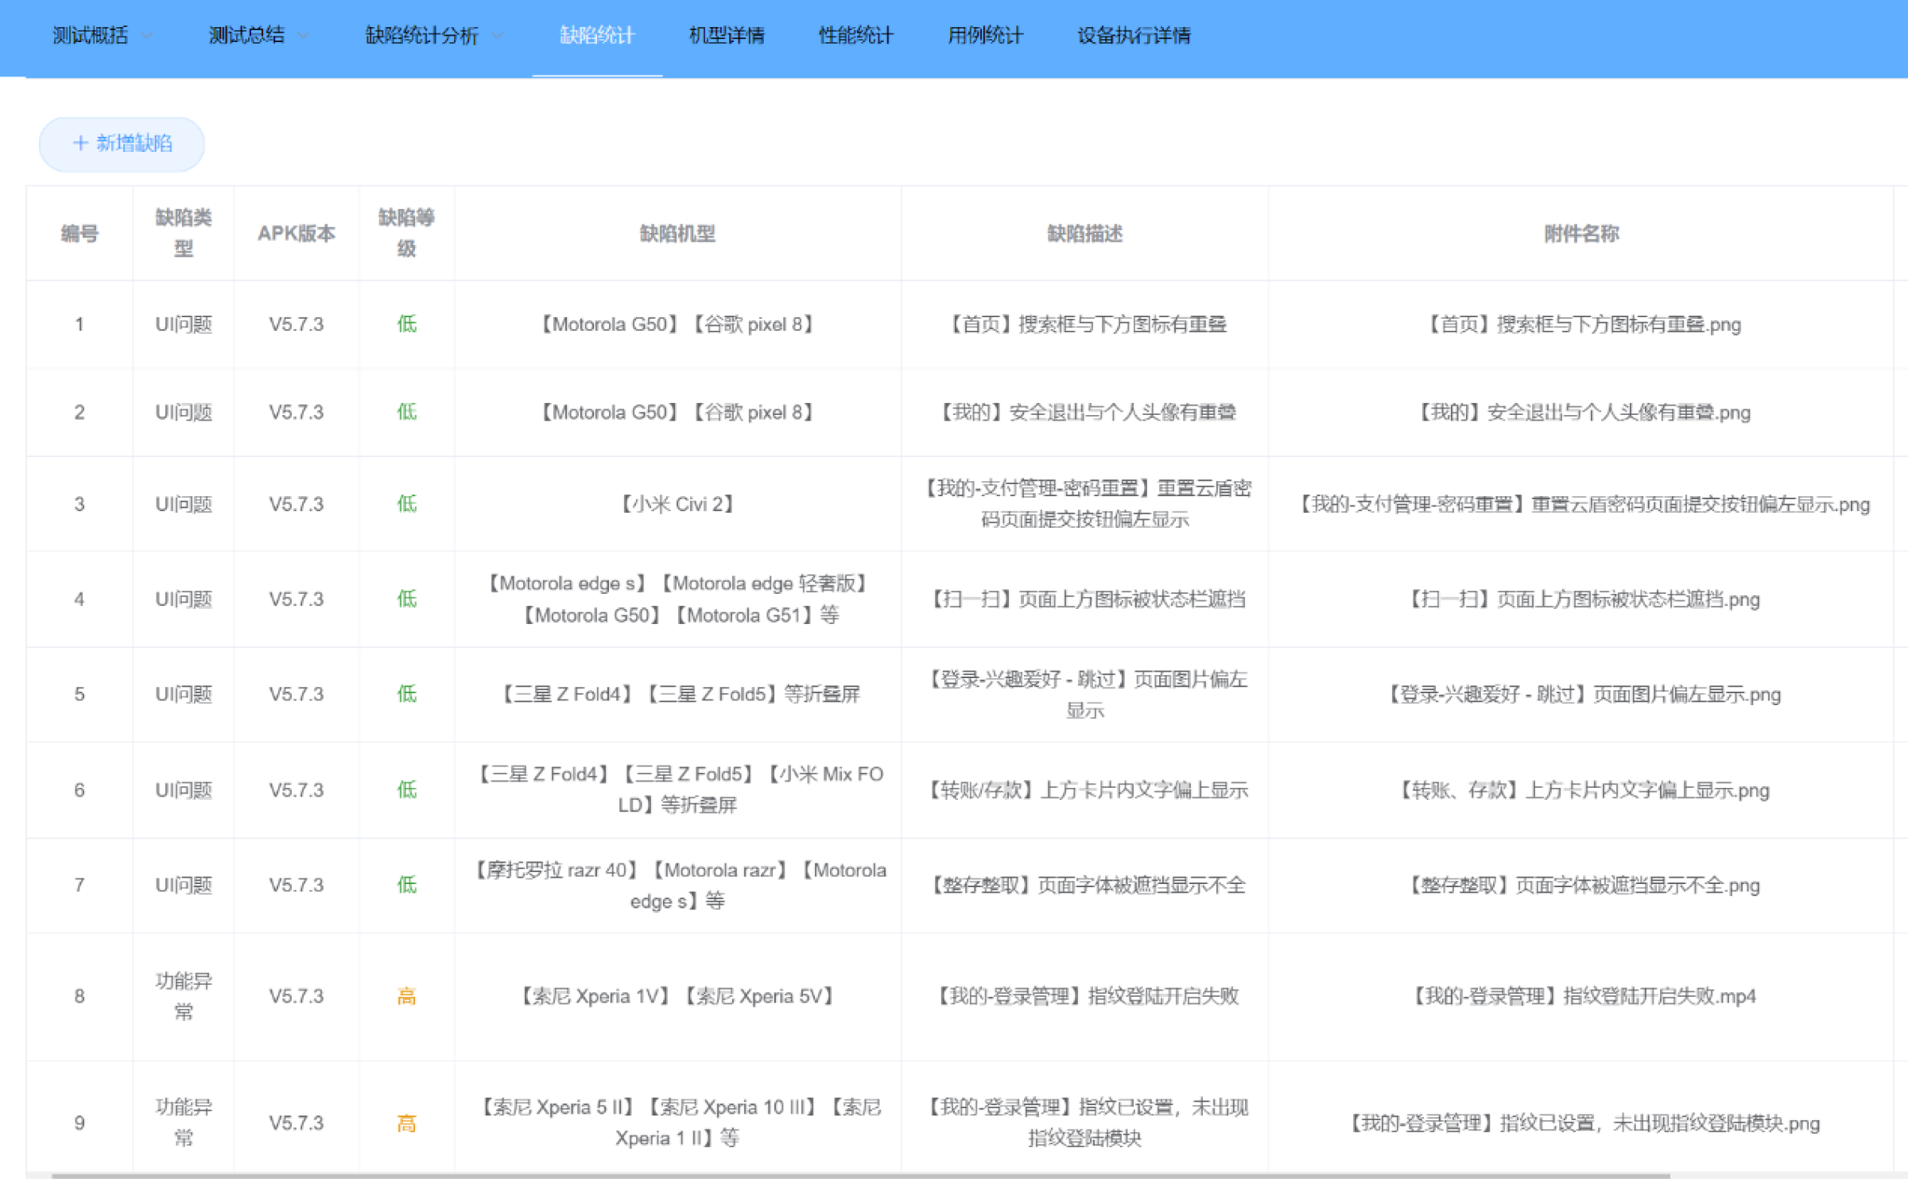Click the horizontal scrollbar at table bottom
The image size is (1908, 1179).
click(x=859, y=1175)
